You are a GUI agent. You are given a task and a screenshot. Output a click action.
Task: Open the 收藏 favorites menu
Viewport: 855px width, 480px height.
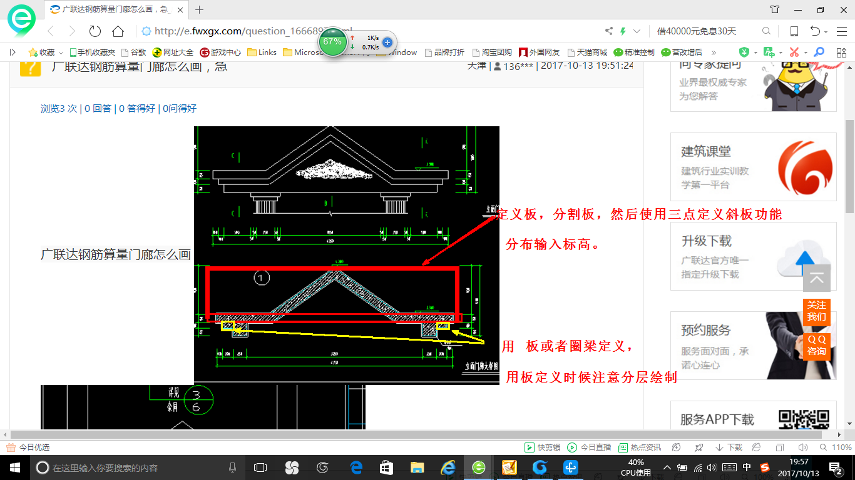tap(46, 52)
